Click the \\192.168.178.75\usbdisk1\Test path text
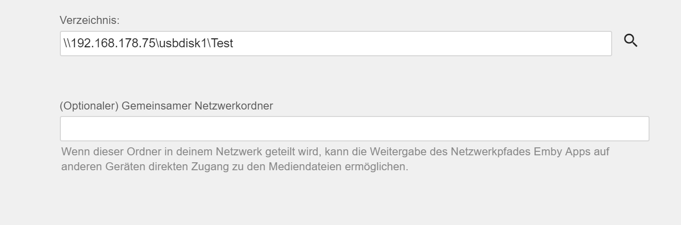The height and width of the screenshot is (225, 681). tap(149, 43)
